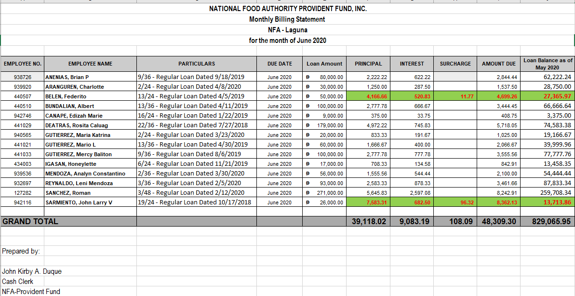Click '9/36 - Regular Loan Dated 9/18/2019'

coord(197,77)
